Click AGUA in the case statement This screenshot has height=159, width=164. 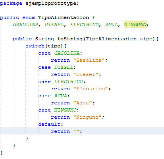pos(61,96)
